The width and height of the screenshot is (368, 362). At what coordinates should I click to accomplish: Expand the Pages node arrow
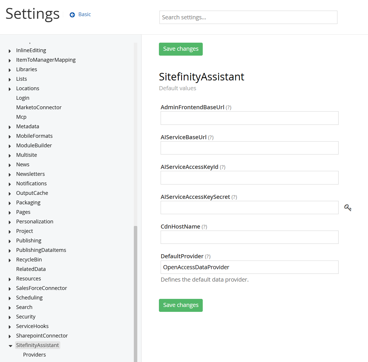point(10,213)
